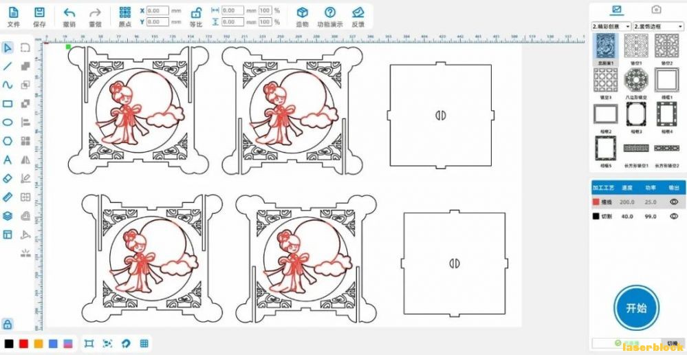Select the hexagon polygon tool

pyautogui.click(x=8, y=140)
